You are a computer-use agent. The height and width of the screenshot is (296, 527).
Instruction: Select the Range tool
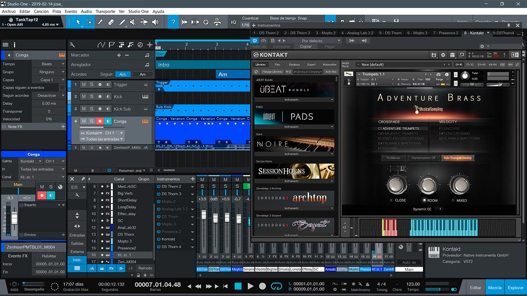89,22
